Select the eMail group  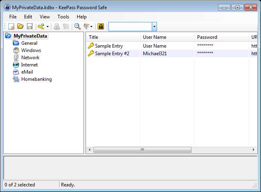[x=27, y=72]
